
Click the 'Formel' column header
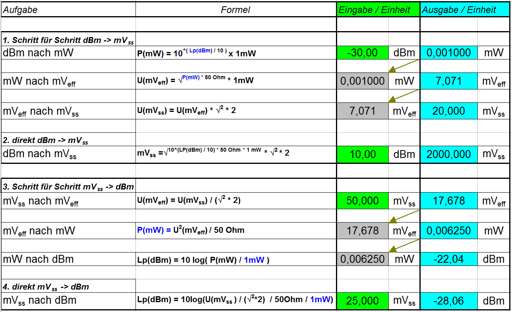point(236,10)
